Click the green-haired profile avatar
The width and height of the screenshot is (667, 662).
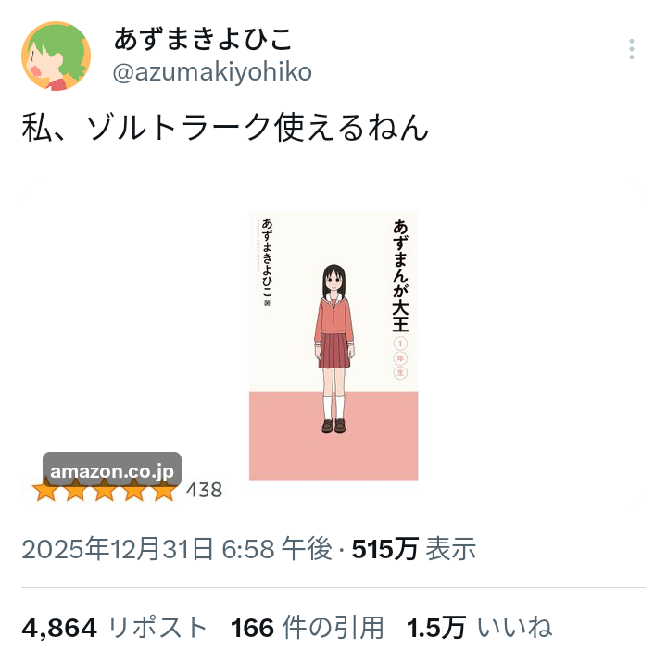57,56
